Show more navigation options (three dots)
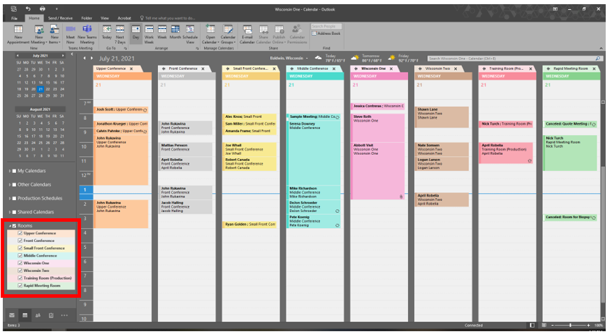The height and width of the screenshot is (334, 612). [x=64, y=315]
